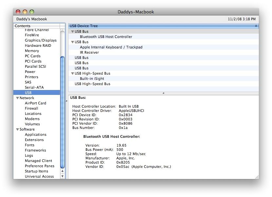Click the Vendor ID 0x05ac Apple Computer text
The width and height of the screenshot is (272, 197).
point(144,167)
